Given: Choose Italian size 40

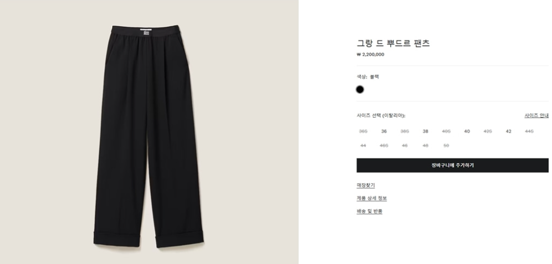Looking at the screenshot, I should (x=467, y=131).
